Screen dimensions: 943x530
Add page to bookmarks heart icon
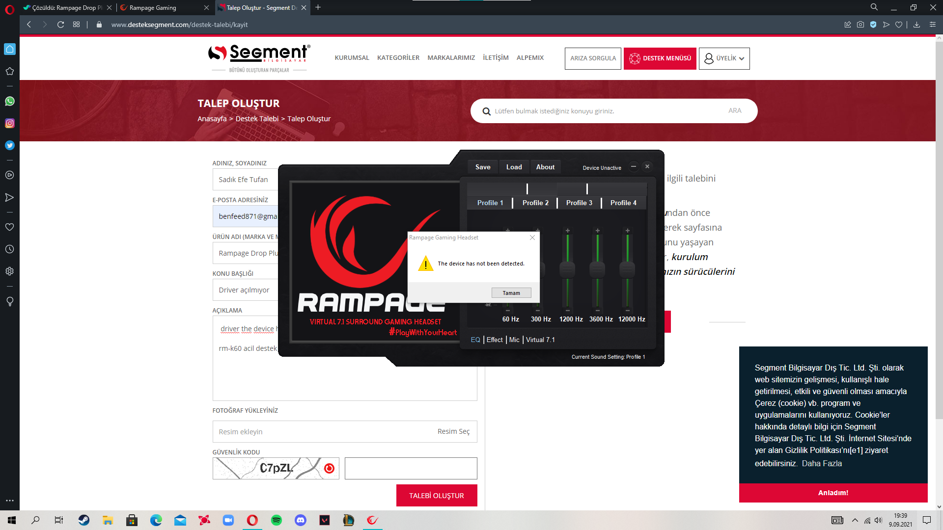point(899,25)
